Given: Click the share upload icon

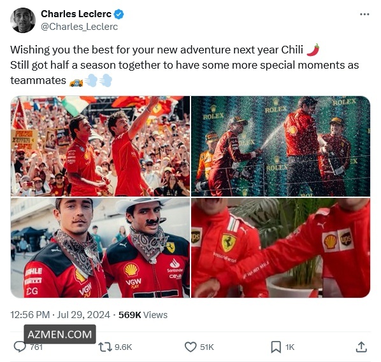Looking at the screenshot, I should [361, 347].
